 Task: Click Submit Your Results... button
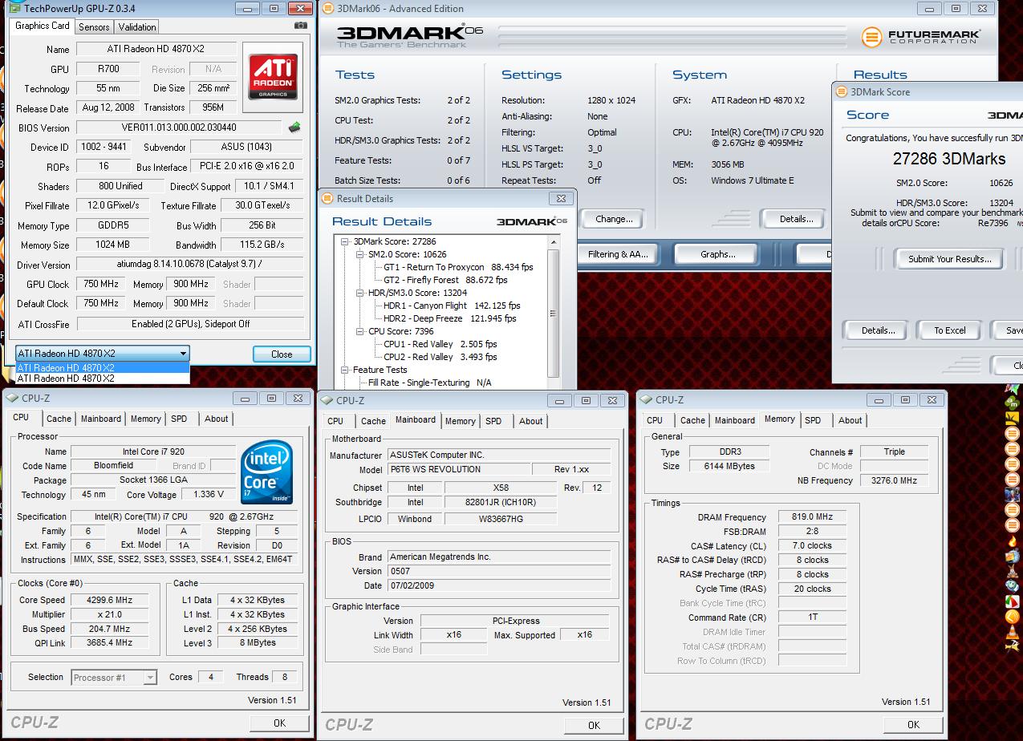tap(950, 259)
